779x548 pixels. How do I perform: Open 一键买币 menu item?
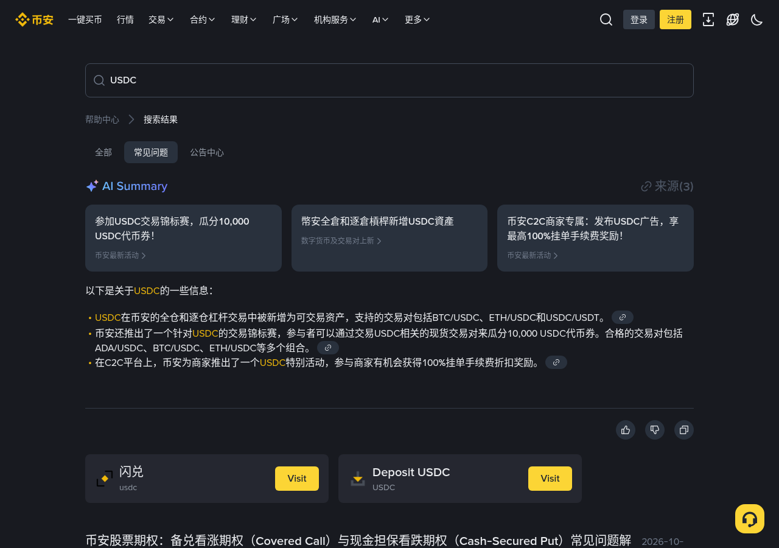(x=85, y=19)
